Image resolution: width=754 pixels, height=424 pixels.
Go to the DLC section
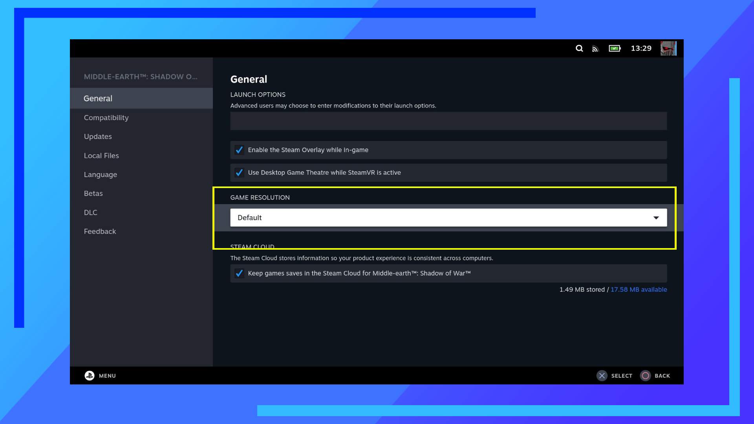90,212
